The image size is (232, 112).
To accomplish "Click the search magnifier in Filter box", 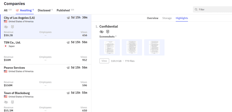I will pos(196,10).
